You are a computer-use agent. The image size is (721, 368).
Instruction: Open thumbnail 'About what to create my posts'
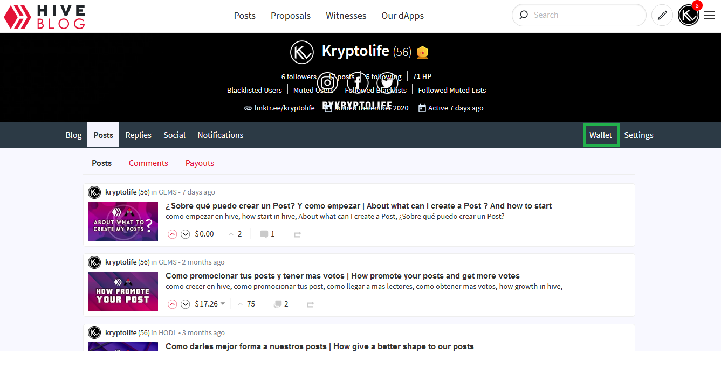pos(123,221)
